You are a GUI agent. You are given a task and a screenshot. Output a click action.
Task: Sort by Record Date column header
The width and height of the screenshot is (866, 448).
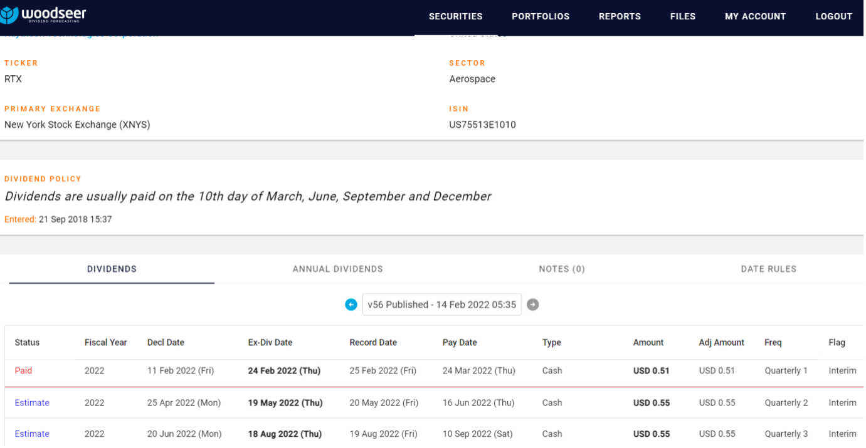373,343
